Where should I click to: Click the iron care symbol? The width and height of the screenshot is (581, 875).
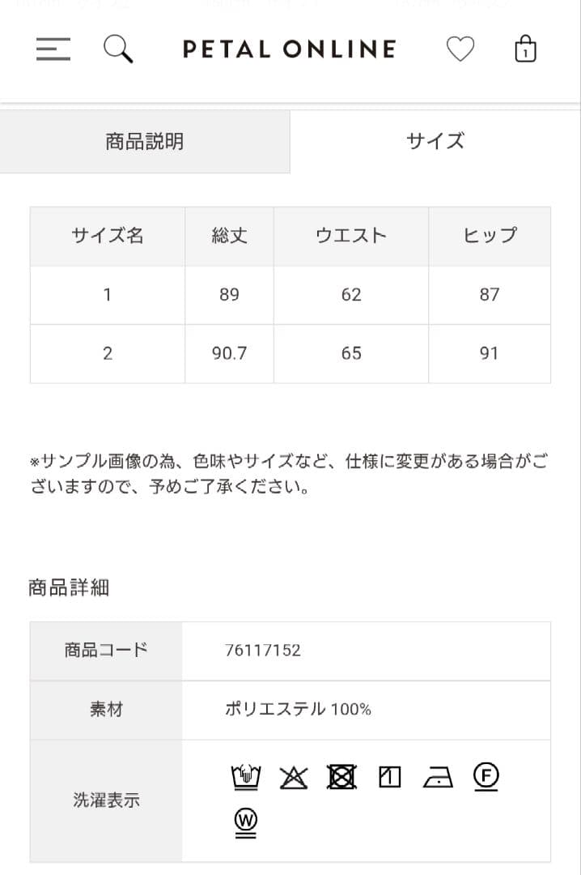pyautogui.click(x=437, y=775)
